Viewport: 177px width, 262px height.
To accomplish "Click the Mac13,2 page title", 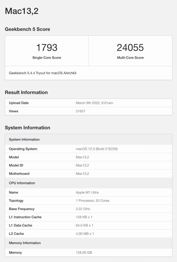I will coord(22,11).
